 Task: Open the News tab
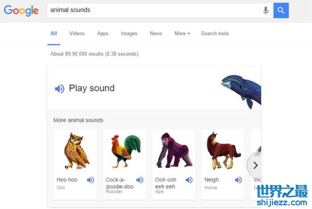[x=156, y=33]
